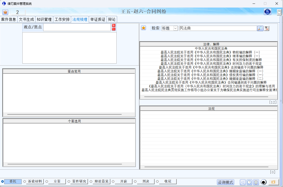Select the 开庭 stage radio button

(x=113, y=181)
